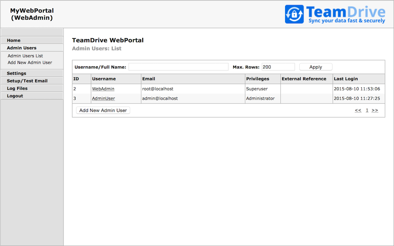
Task: Click ID cell 2 of WebAdmin row
Action: pos(82,89)
